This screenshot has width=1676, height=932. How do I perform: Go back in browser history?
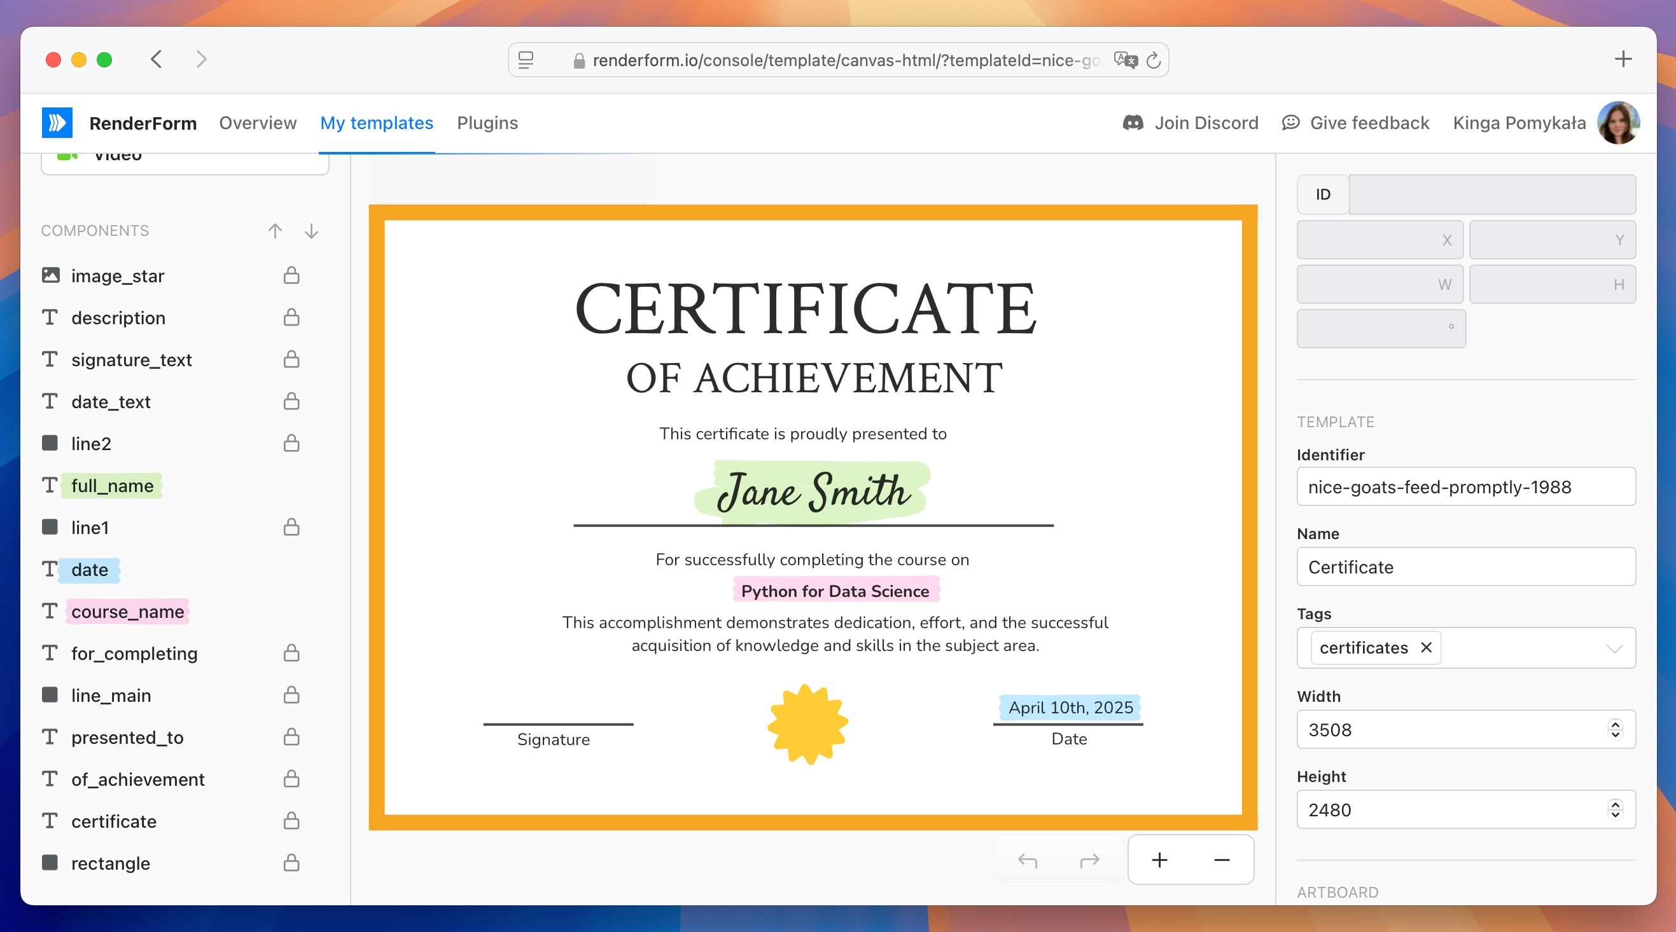coord(156,60)
